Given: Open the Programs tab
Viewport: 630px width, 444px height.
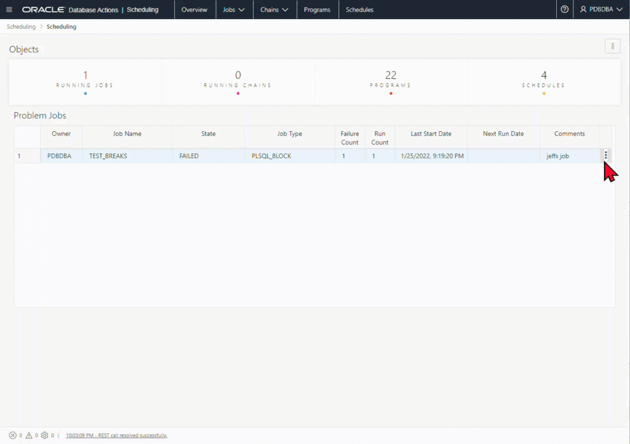Looking at the screenshot, I should point(317,10).
